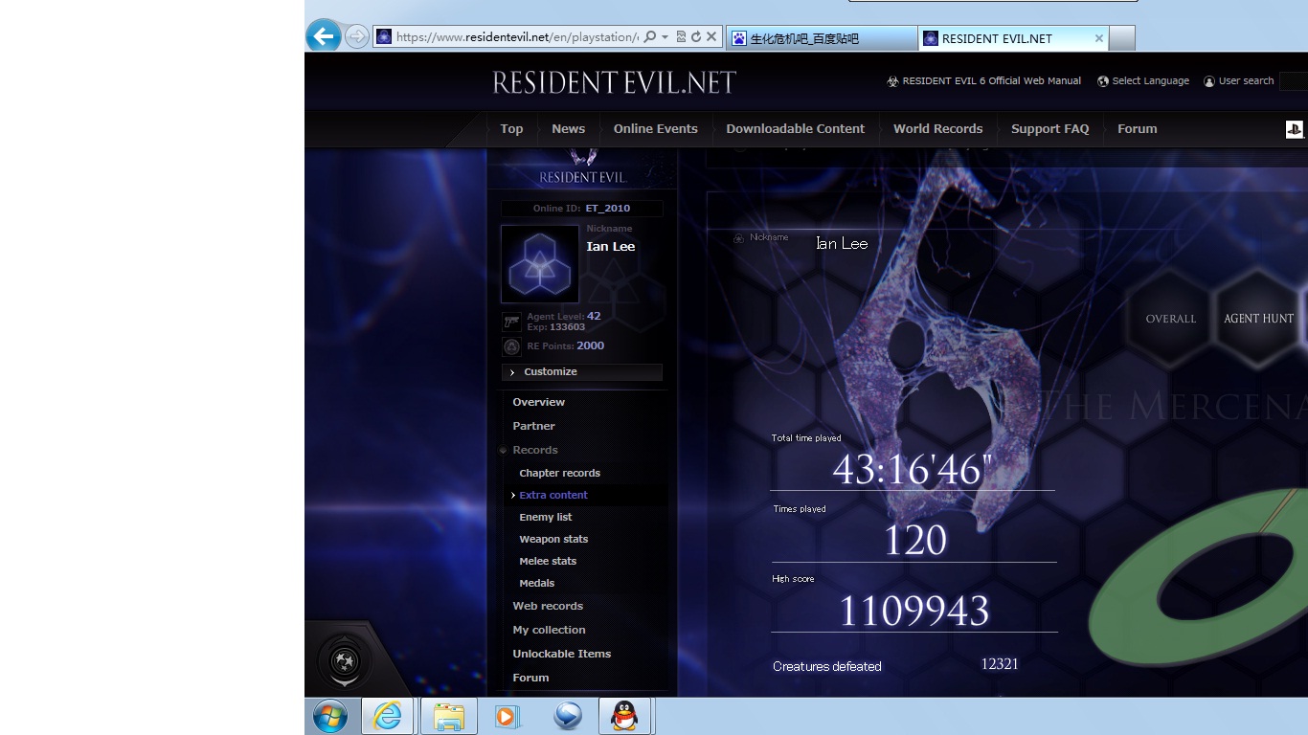Click the user icon beside User search
This screenshot has height=735, width=1308.
click(1209, 81)
